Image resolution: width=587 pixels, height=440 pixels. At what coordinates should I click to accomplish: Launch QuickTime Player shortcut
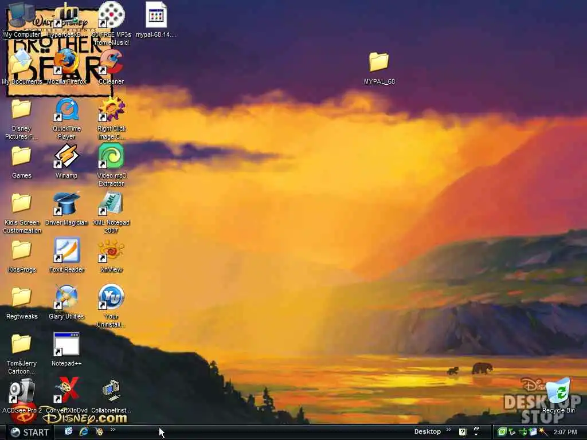pyautogui.click(x=66, y=119)
